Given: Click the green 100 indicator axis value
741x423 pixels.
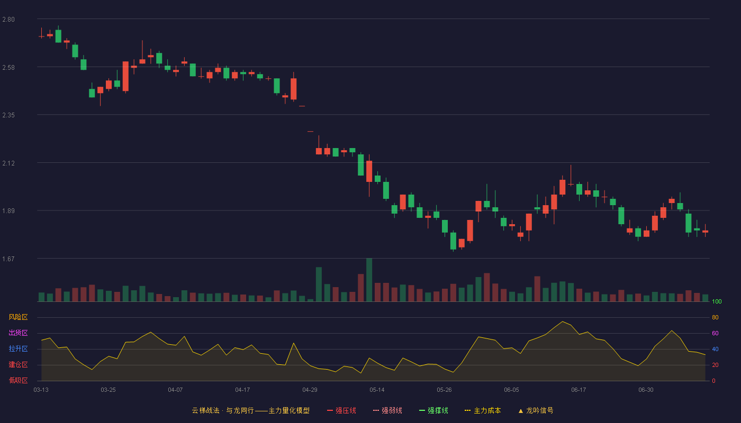Looking at the screenshot, I should tap(717, 302).
